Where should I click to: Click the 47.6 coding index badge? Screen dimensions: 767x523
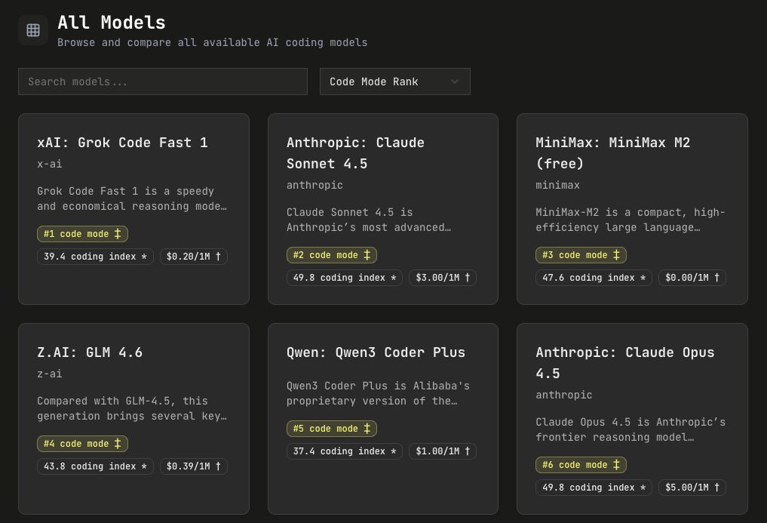tap(594, 277)
